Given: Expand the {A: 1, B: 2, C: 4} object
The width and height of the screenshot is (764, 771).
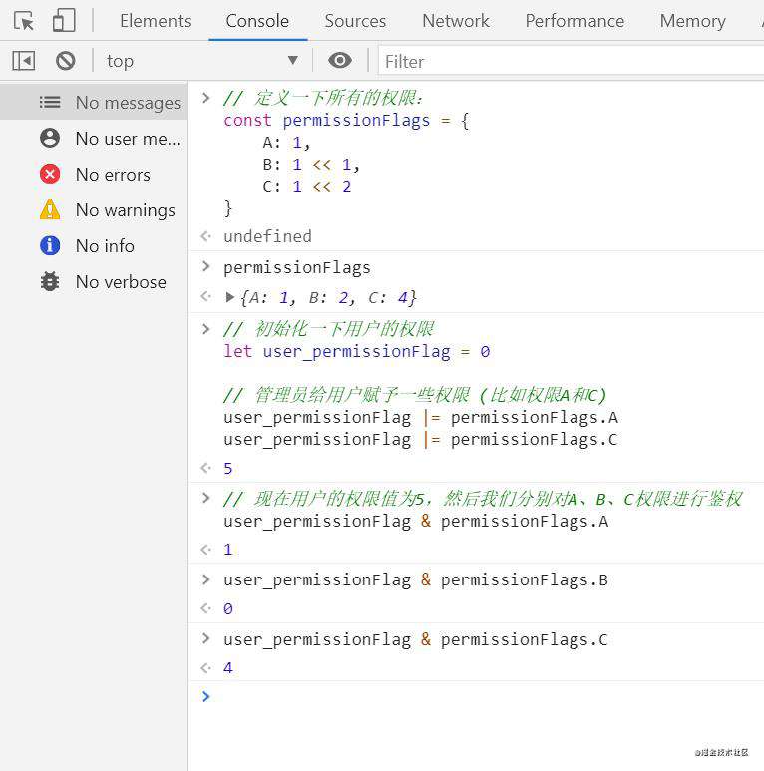Looking at the screenshot, I should [x=229, y=297].
